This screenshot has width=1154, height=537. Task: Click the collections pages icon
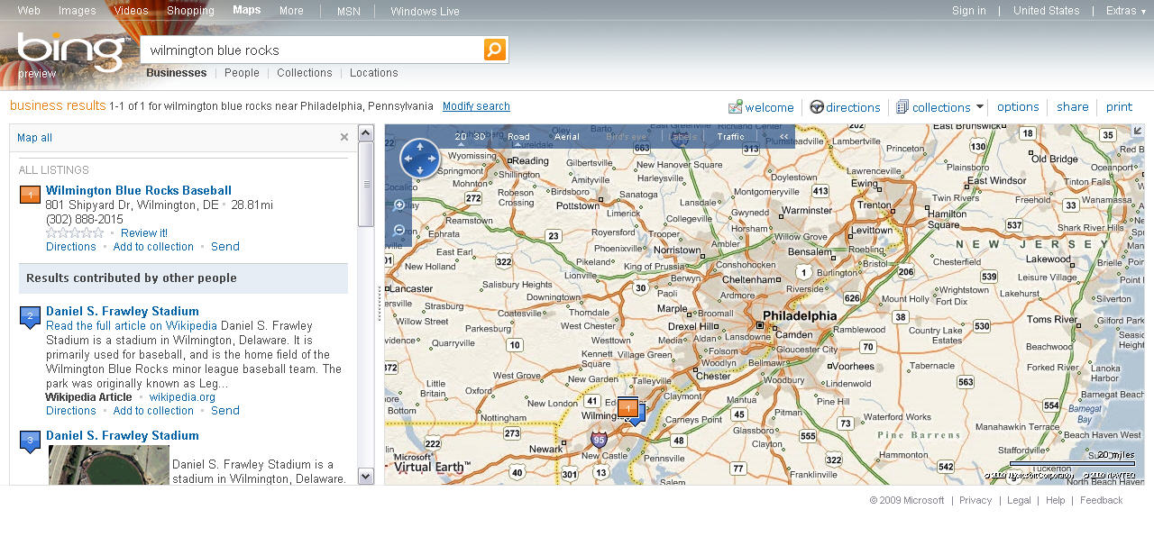(902, 107)
